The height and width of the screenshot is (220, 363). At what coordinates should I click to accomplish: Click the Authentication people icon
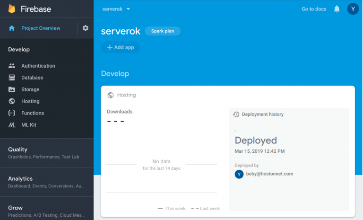[x=12, y=66]
